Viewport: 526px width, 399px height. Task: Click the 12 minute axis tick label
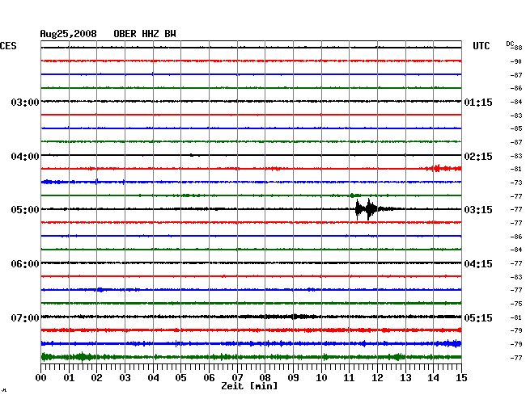[377, 378]
